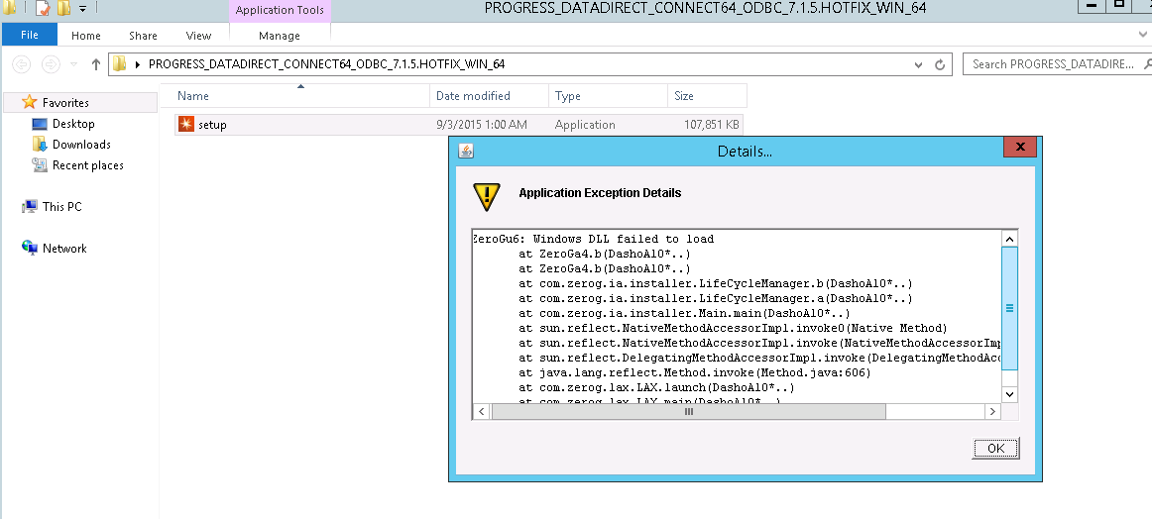This screenshot has height=519, width=1152.
Task: Click the refresh icon in address bar
Action: click(x=940, y=64)
